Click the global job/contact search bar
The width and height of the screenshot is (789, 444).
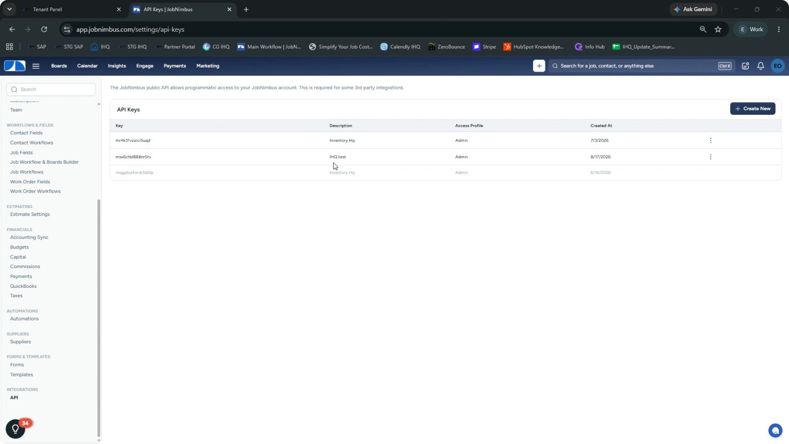(642, 66)
